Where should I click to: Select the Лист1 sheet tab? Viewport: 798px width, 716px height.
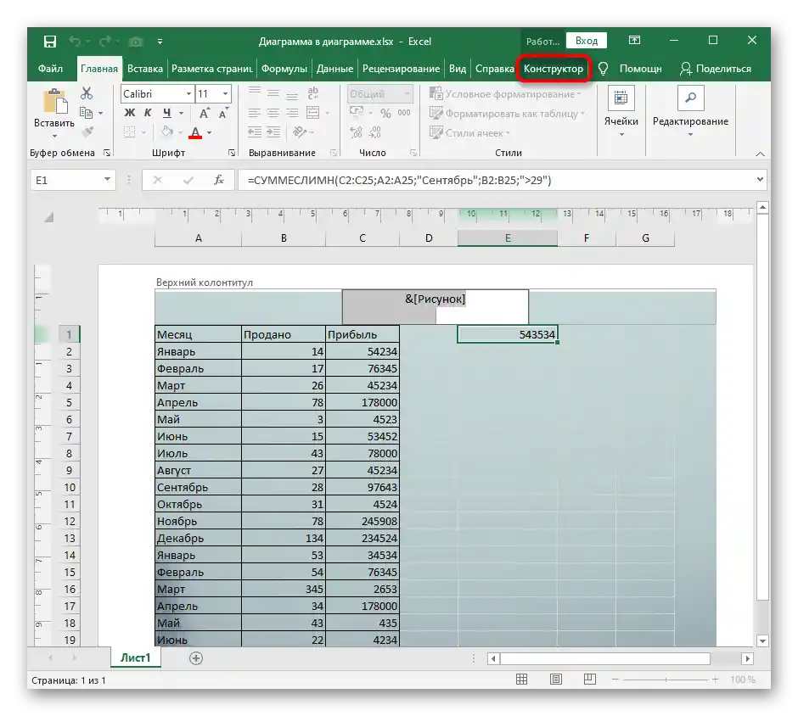135,658
